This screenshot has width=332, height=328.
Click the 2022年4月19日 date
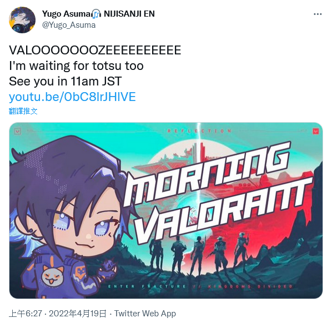point(78,314)
